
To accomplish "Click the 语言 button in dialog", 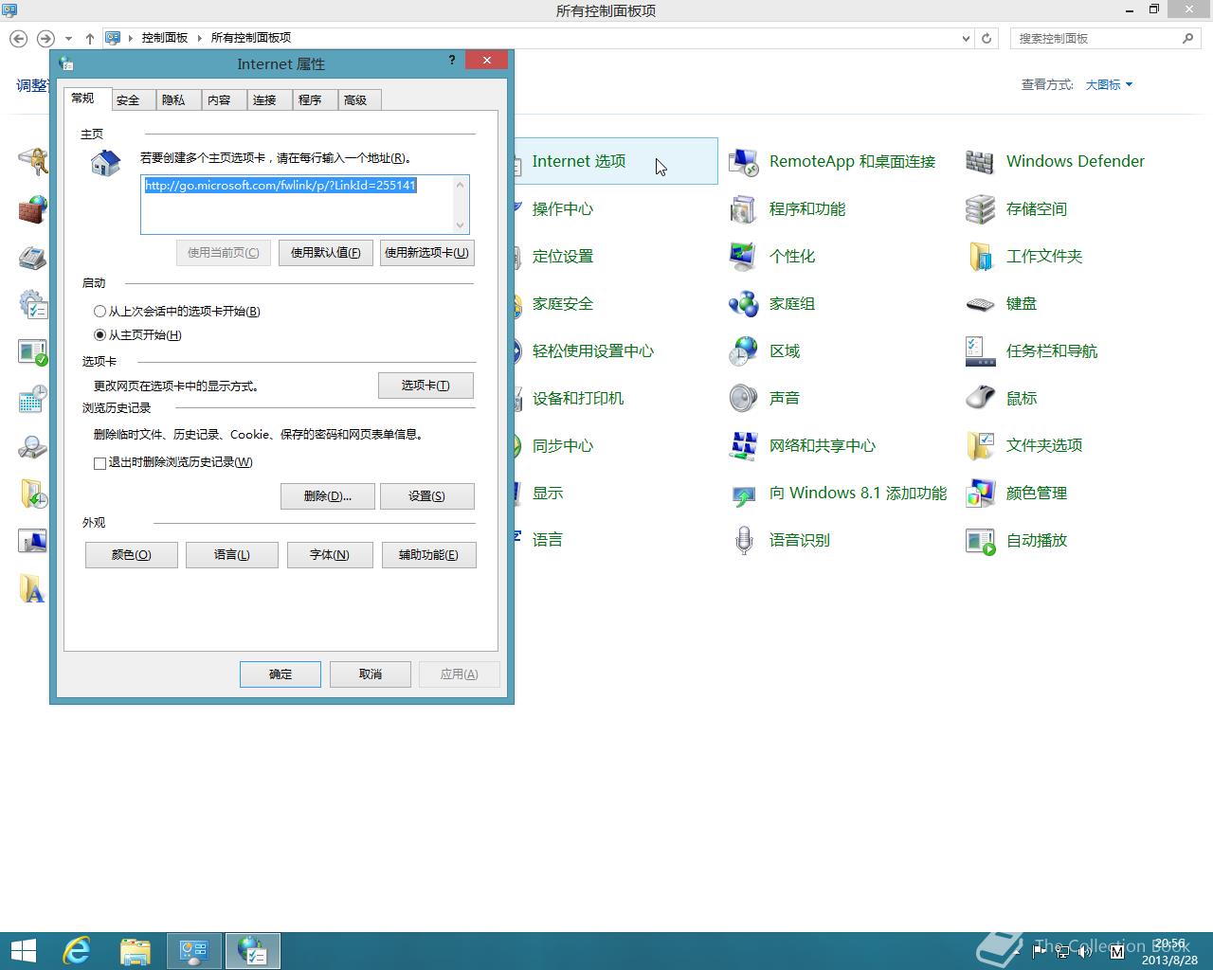I will click(232, 555).
